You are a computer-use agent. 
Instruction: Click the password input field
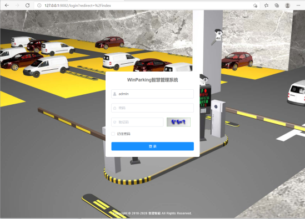pos(152,108)
